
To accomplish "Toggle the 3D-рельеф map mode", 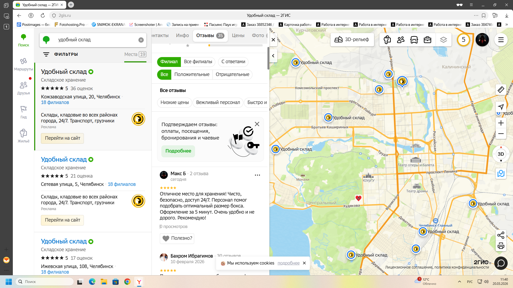I will (352, 40).
